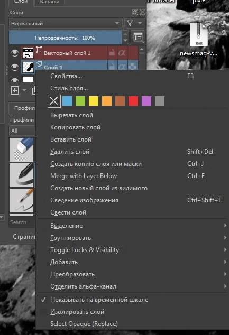
Task: Open layer view options list icon
Action: (x=138, y=38)
